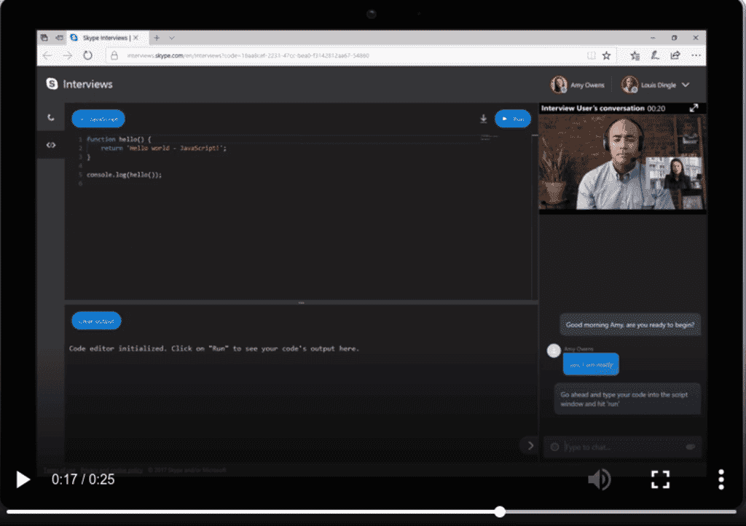Open the video player's three-dot options menu
Image resolution: width=746 pixels, height=526 pixels.
pyautogui.click(x=721, y=479)
